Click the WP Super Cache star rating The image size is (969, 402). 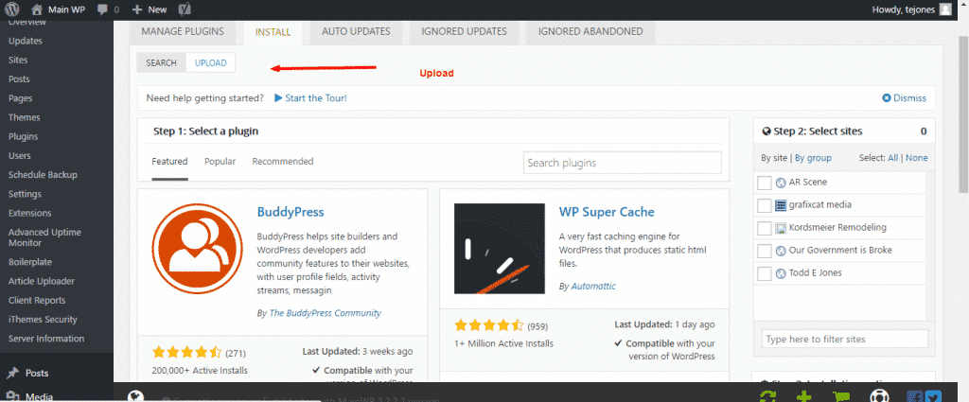(x=489, y=325)
